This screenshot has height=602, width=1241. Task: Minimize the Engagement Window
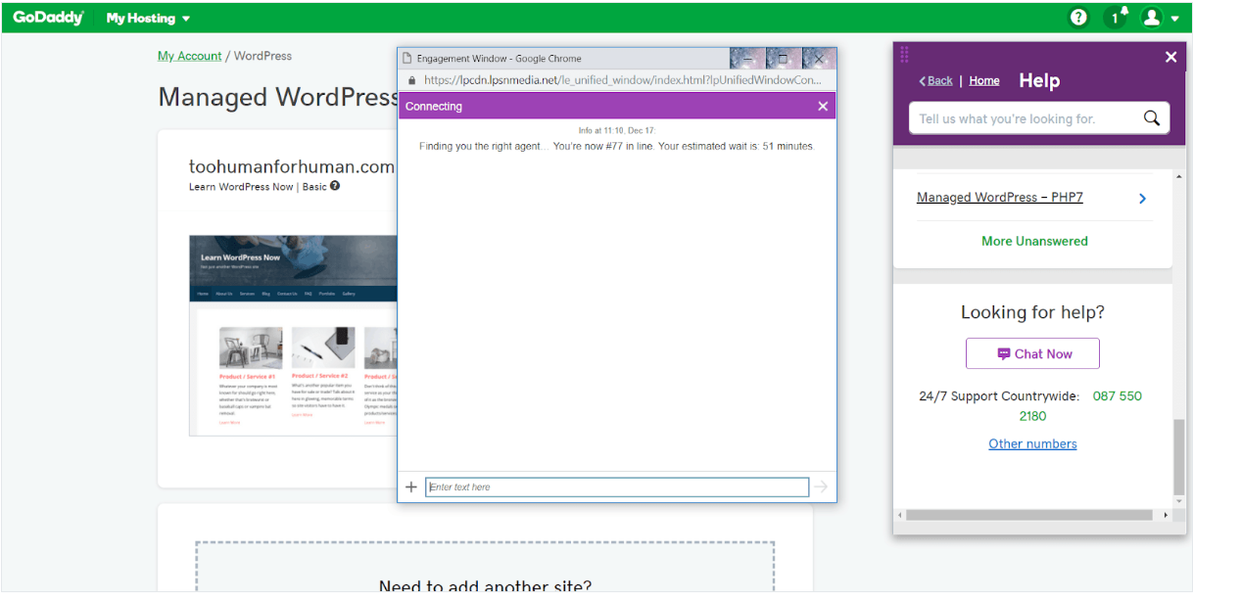click(x=747, y=59)
